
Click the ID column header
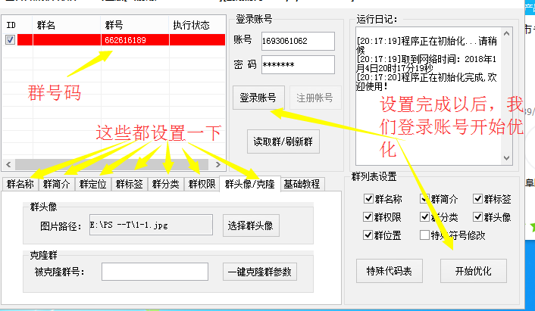pyautogui.click(x=17, y=25)
